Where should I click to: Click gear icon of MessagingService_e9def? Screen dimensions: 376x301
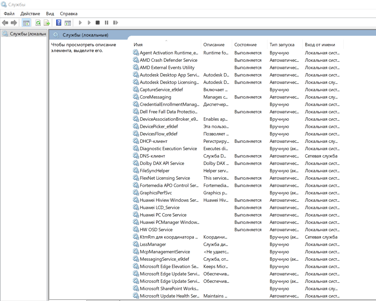[x=136, y=259]
